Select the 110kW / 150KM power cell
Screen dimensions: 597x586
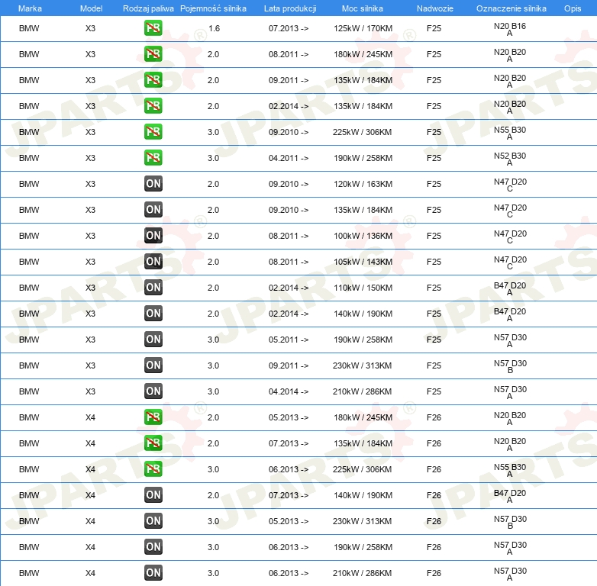(363, 288)
